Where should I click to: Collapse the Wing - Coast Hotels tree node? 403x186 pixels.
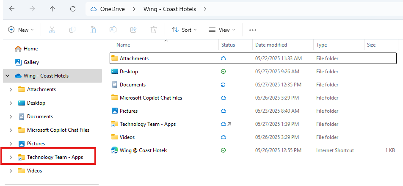click(x=7, y=76)
